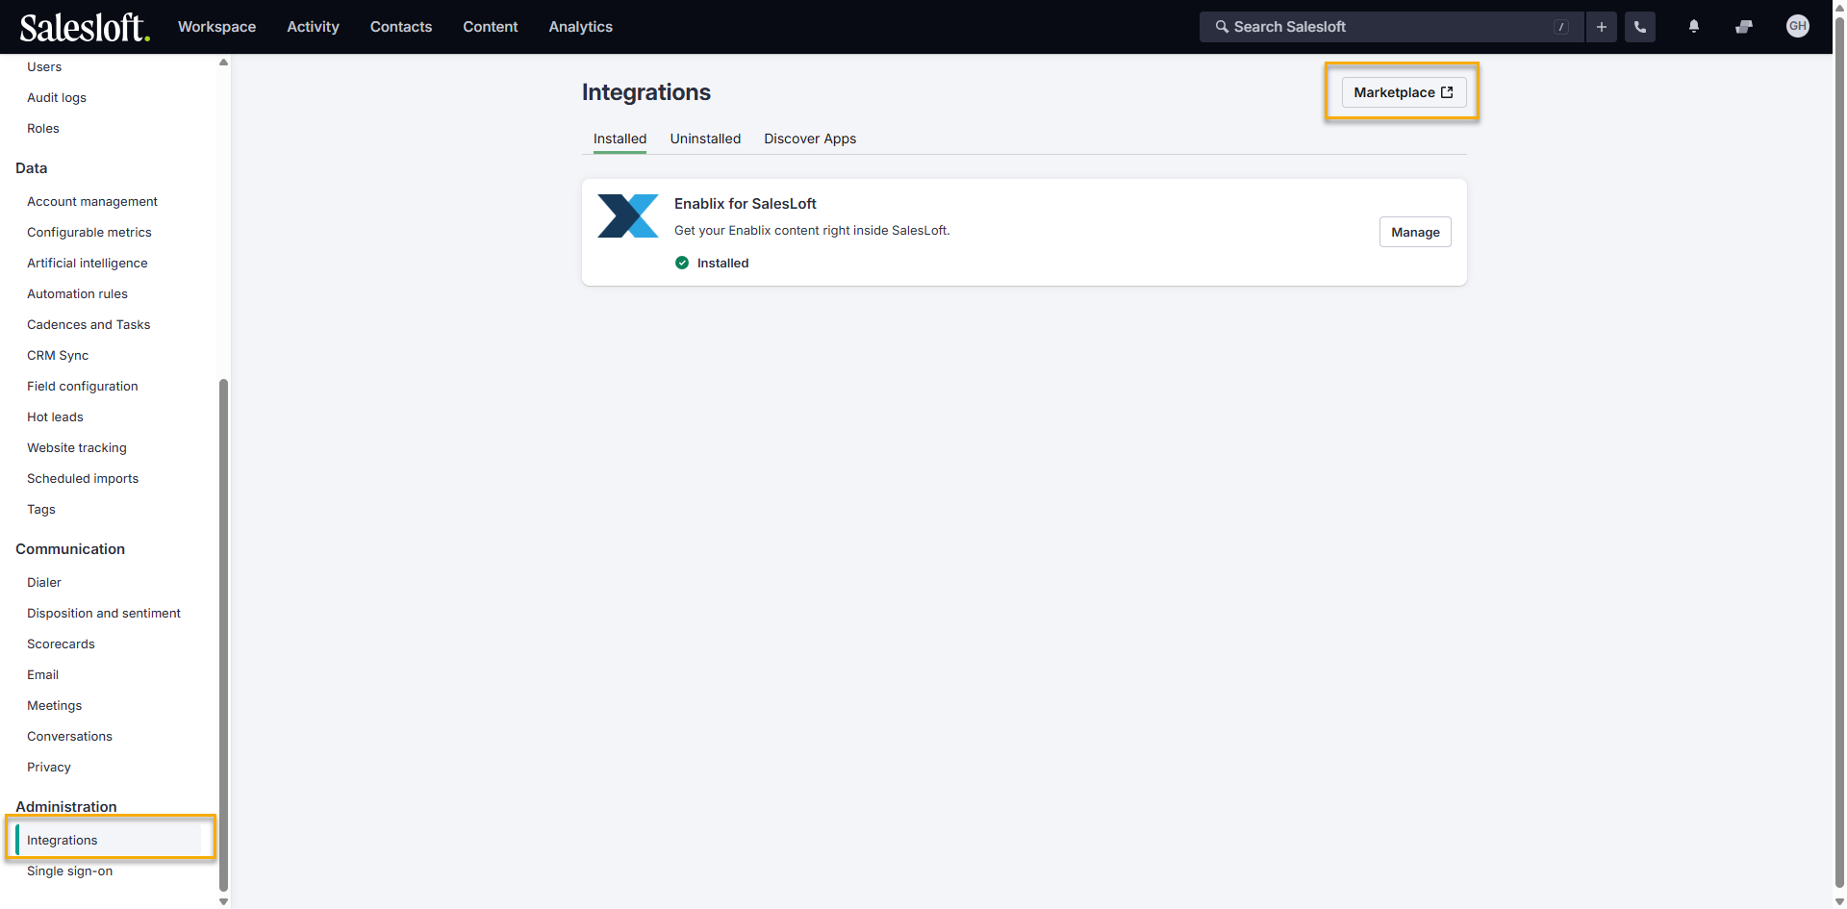Screen dimensions: 1847x909
Task: Select Integrations in sidebar
Action: tap(109, 840)
